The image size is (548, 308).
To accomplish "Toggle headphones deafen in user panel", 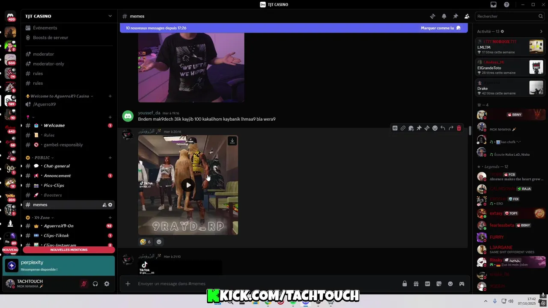I will click(x=95, y=284).
